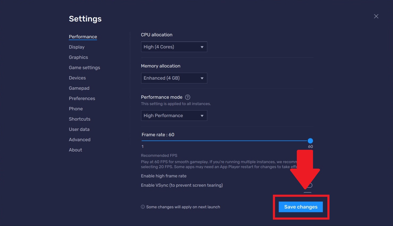The height and width of the screenshot is (226, 393).
Task: Open the High (4 Cores) CPU dropdown
Action: click(174, 47)
